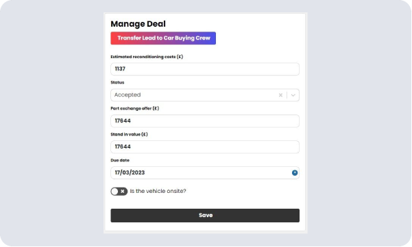Focus the Part exchange offer input
Image resolution: width=412 pixels, height=247 pixels.
click(x=205, y=121)
